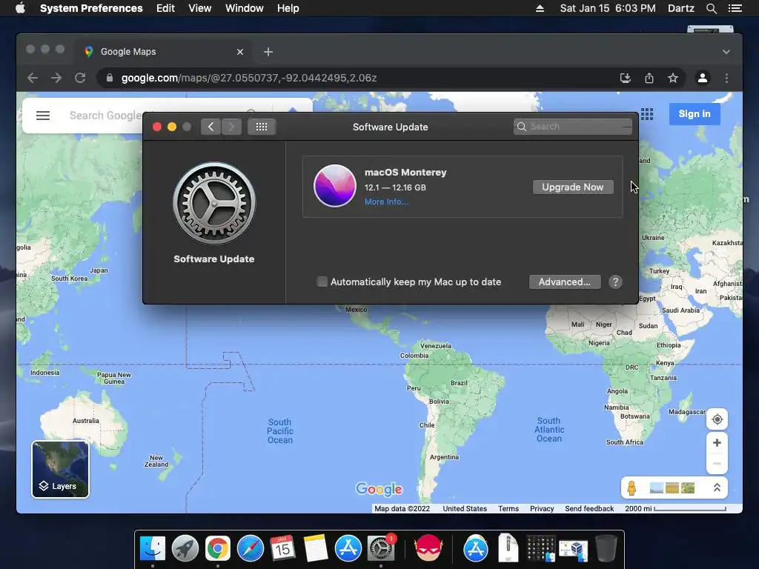The image size is (759, 569).
Task: Open the Window menu
Action: tap(244, 8)
